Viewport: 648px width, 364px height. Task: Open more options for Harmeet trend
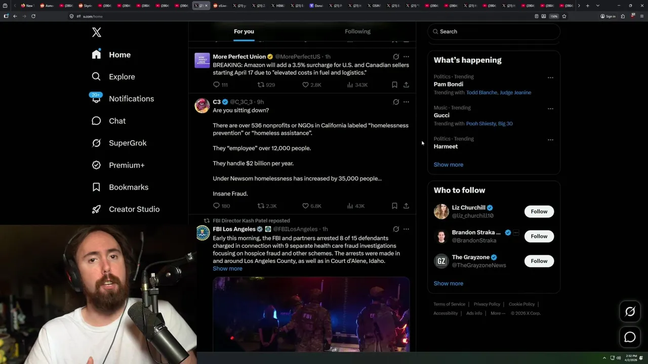[550, 140]
